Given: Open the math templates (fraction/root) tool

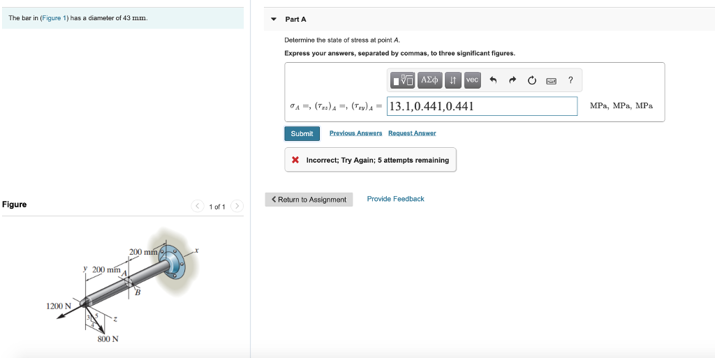Looking at the screenshot, I should tap(403, 80).
